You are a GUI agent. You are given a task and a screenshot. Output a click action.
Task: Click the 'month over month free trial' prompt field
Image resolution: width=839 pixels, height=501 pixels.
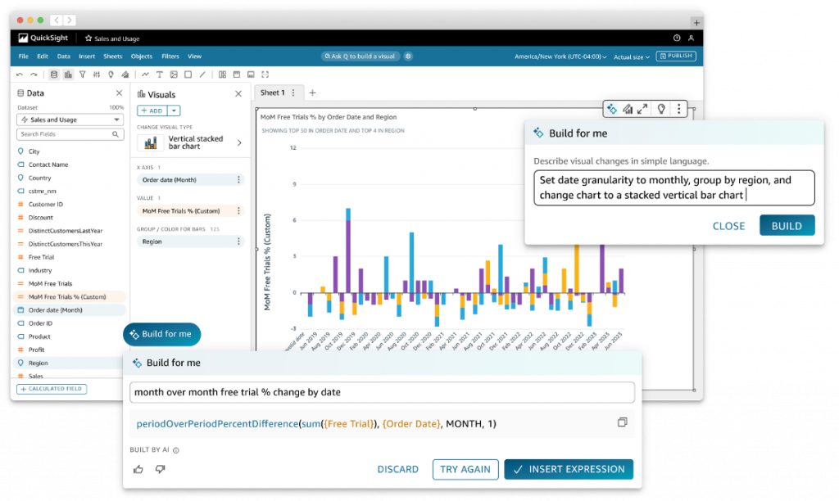(382, 392)
